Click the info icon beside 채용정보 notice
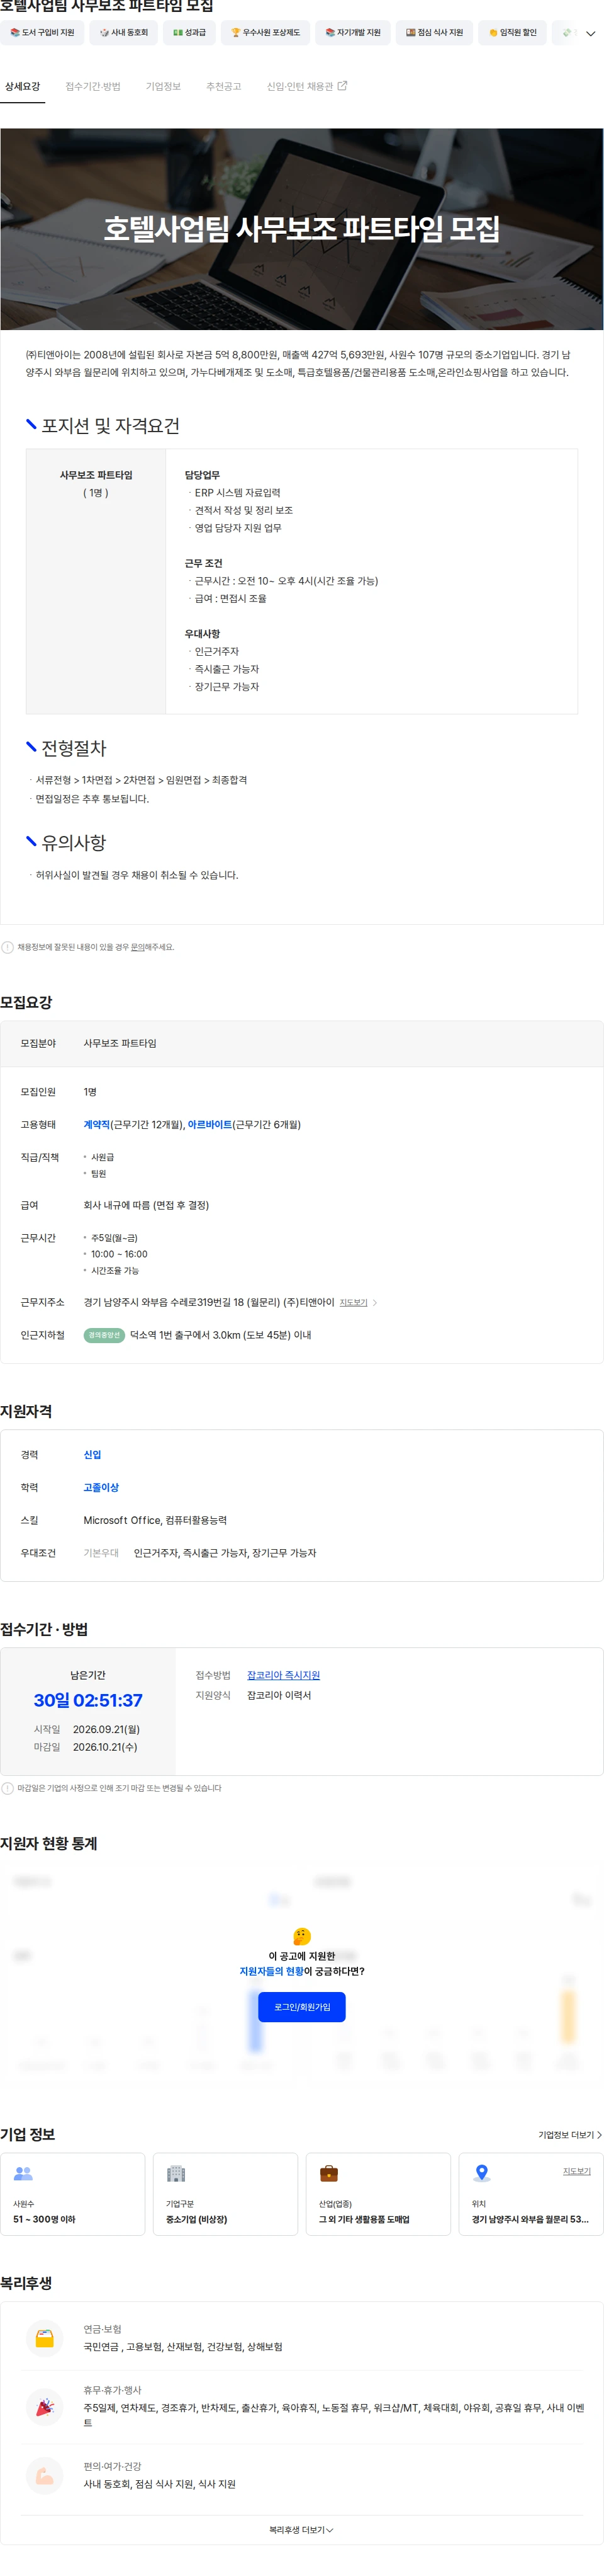Viewport: 604px width, 2576px height. click(8, 947)
